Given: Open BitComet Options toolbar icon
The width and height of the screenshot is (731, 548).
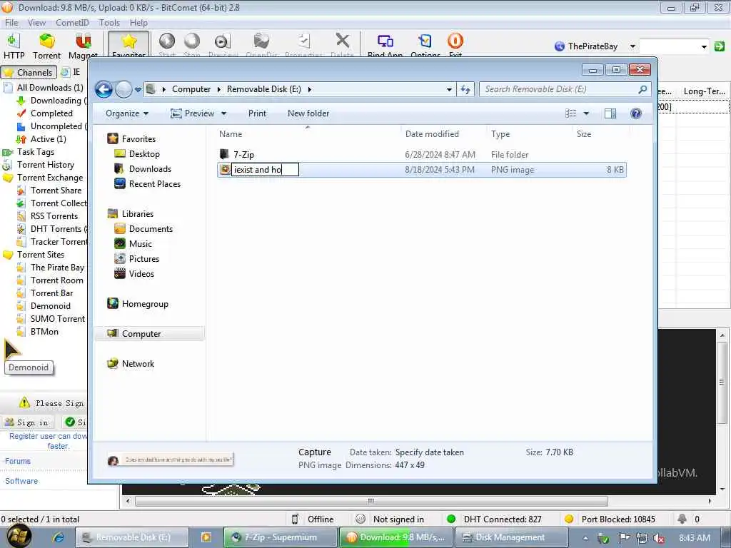Looking at the screenshot, I should pyautogui.click(x=425, y=41).
